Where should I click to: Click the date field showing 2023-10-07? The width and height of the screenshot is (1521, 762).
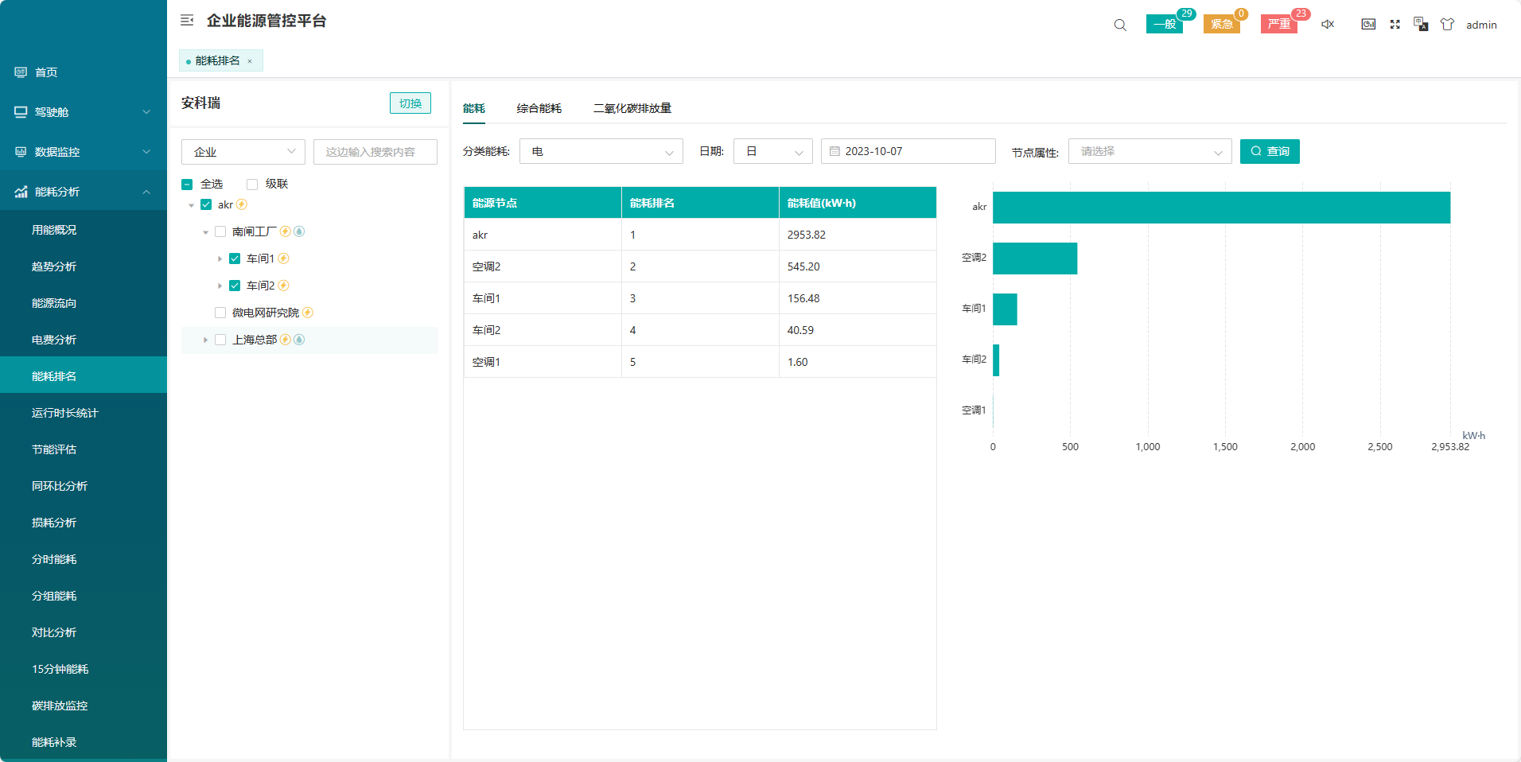908,151
